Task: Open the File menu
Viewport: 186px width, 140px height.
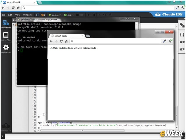Action: (4, 15)
